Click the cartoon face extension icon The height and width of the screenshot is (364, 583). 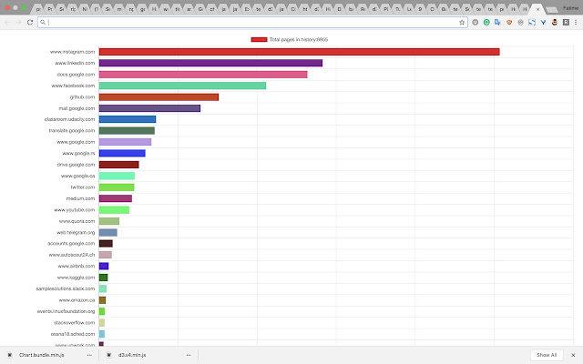point(555,22)
